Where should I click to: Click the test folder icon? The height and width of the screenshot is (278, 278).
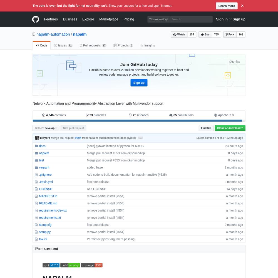coord(36,160)
